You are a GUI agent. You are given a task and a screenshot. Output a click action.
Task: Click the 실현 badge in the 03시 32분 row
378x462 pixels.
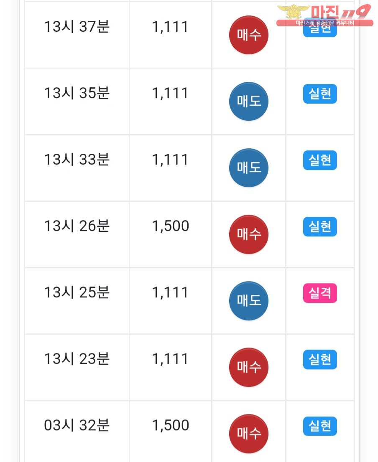click(x=320, y=426)
